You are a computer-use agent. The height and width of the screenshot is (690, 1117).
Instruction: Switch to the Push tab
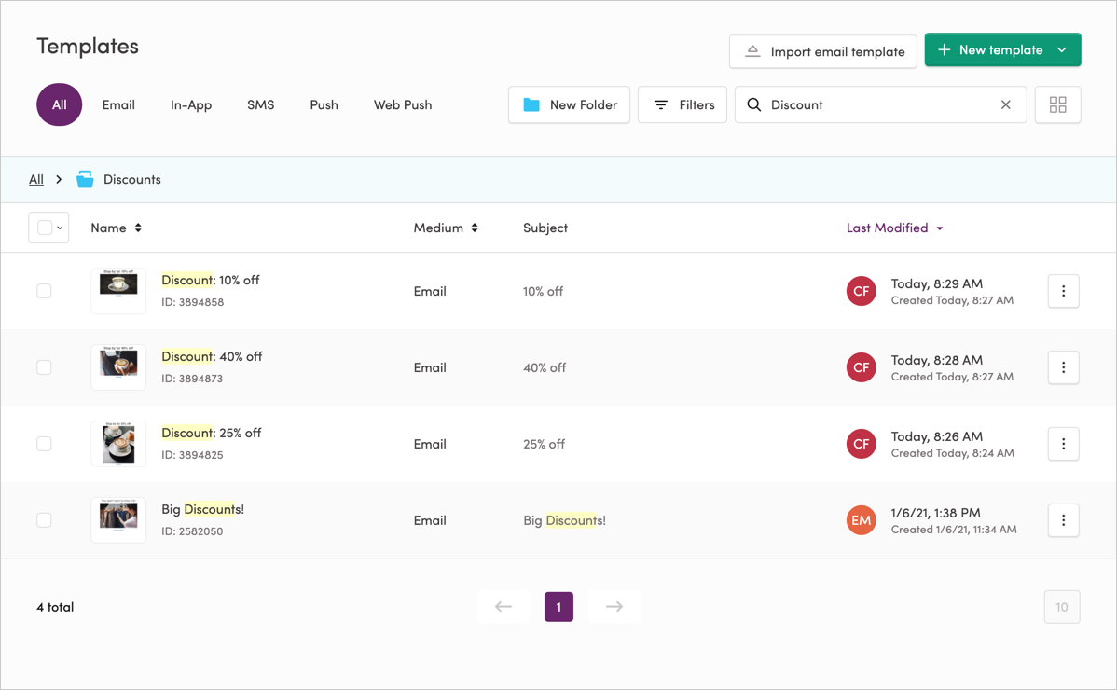point(324,104)
